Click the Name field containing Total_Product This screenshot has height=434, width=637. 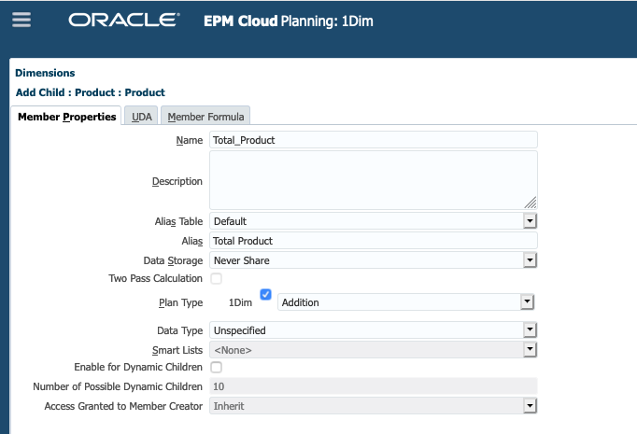point(374,140)
